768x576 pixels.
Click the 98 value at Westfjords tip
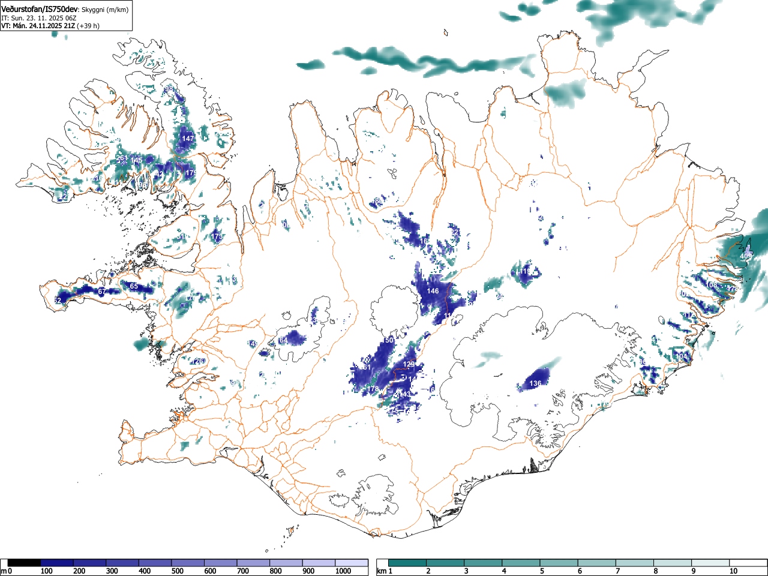point(169,89)
